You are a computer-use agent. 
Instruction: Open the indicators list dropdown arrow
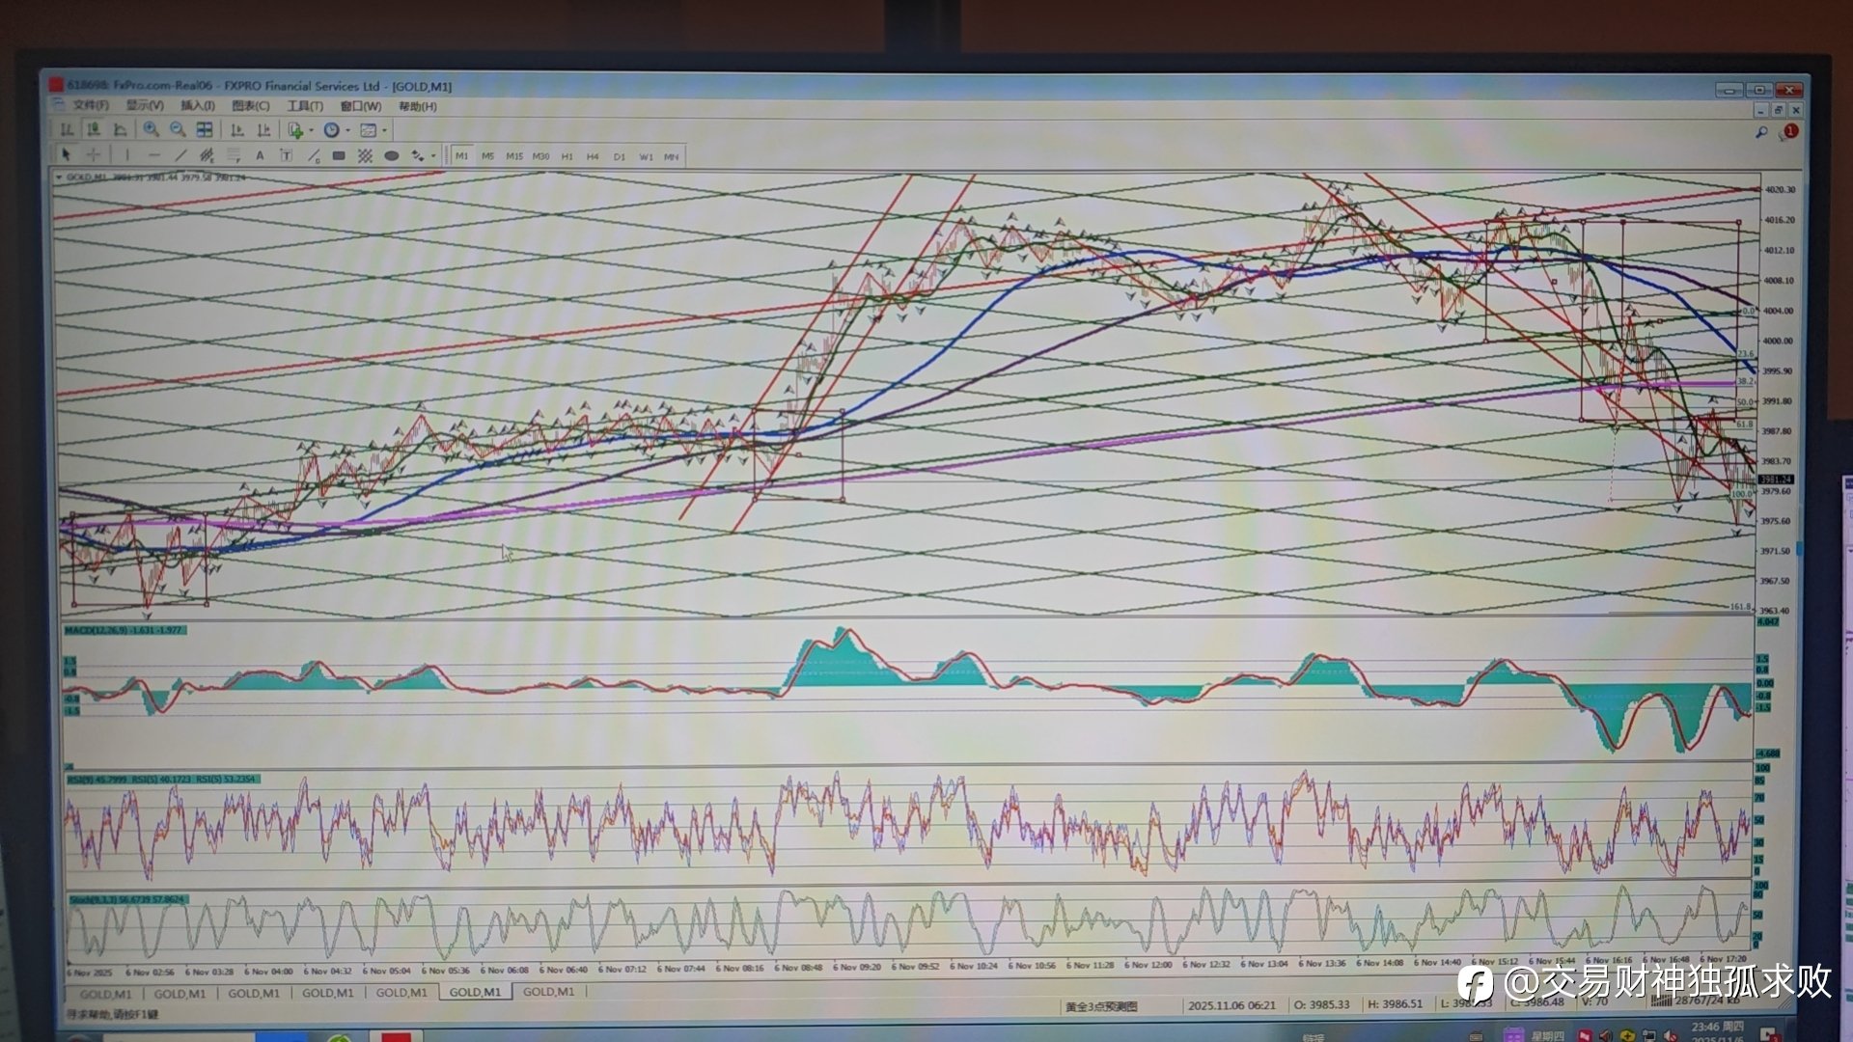click(x=312, y=130)
